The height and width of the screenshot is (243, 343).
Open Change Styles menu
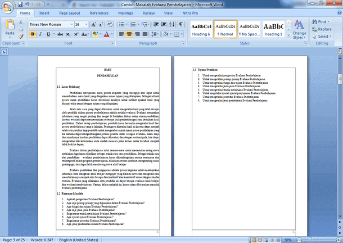(x=299, y=29)
